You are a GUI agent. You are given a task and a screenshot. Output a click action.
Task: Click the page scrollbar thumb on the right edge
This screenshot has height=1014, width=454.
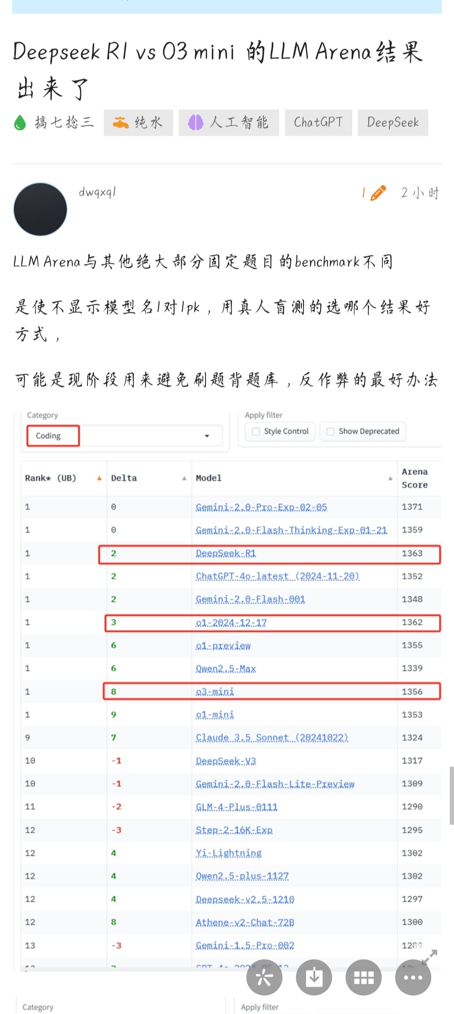tap(451, 796)
